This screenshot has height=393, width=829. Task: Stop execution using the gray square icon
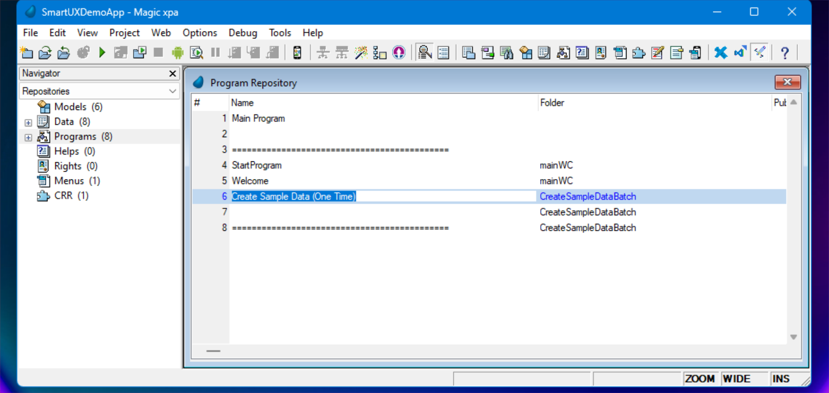click(158, 52)
